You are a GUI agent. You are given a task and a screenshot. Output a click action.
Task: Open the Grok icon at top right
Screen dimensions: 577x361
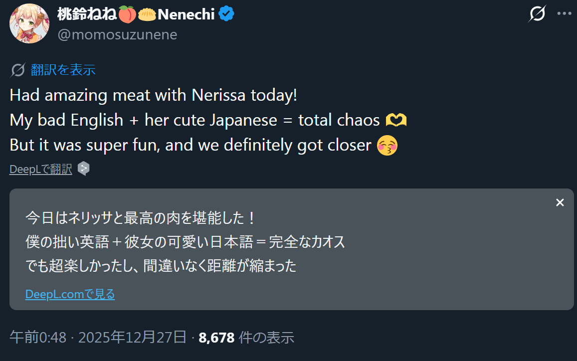(x=537, y=14)
